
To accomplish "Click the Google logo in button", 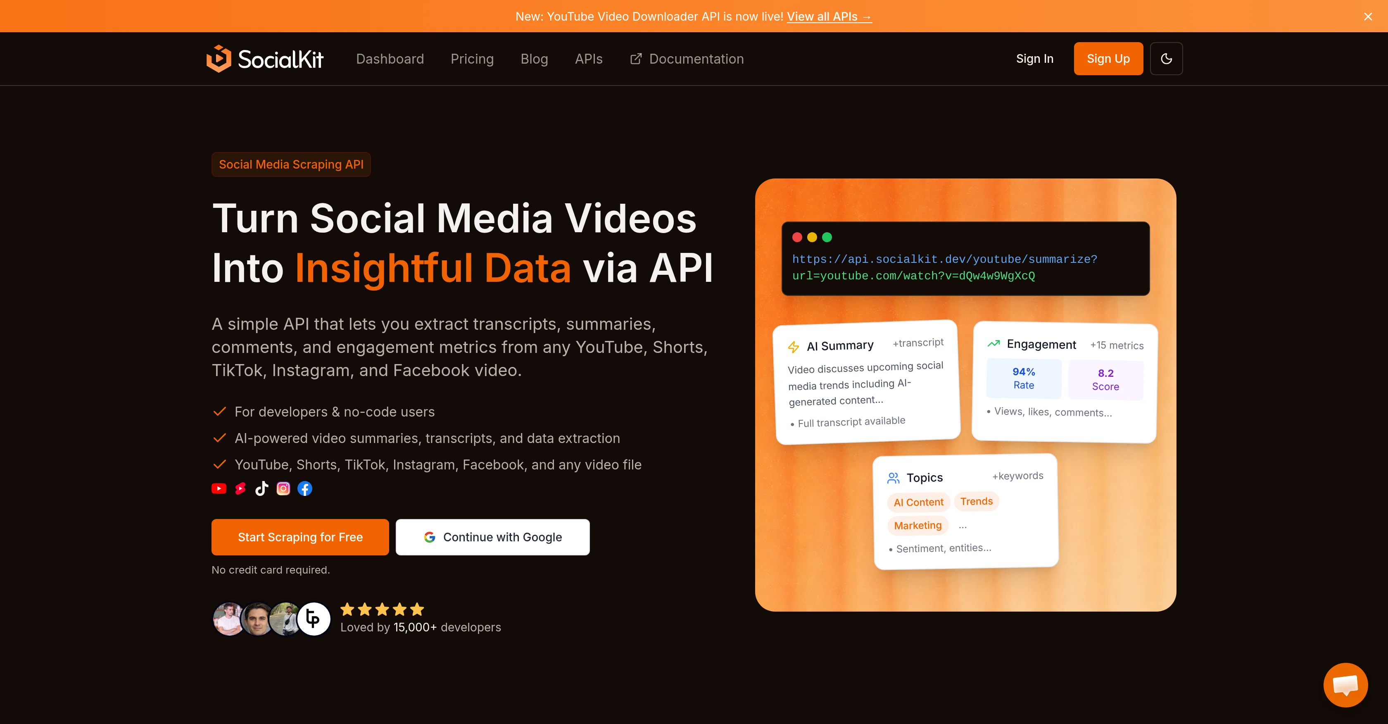I will coord(430,537).
